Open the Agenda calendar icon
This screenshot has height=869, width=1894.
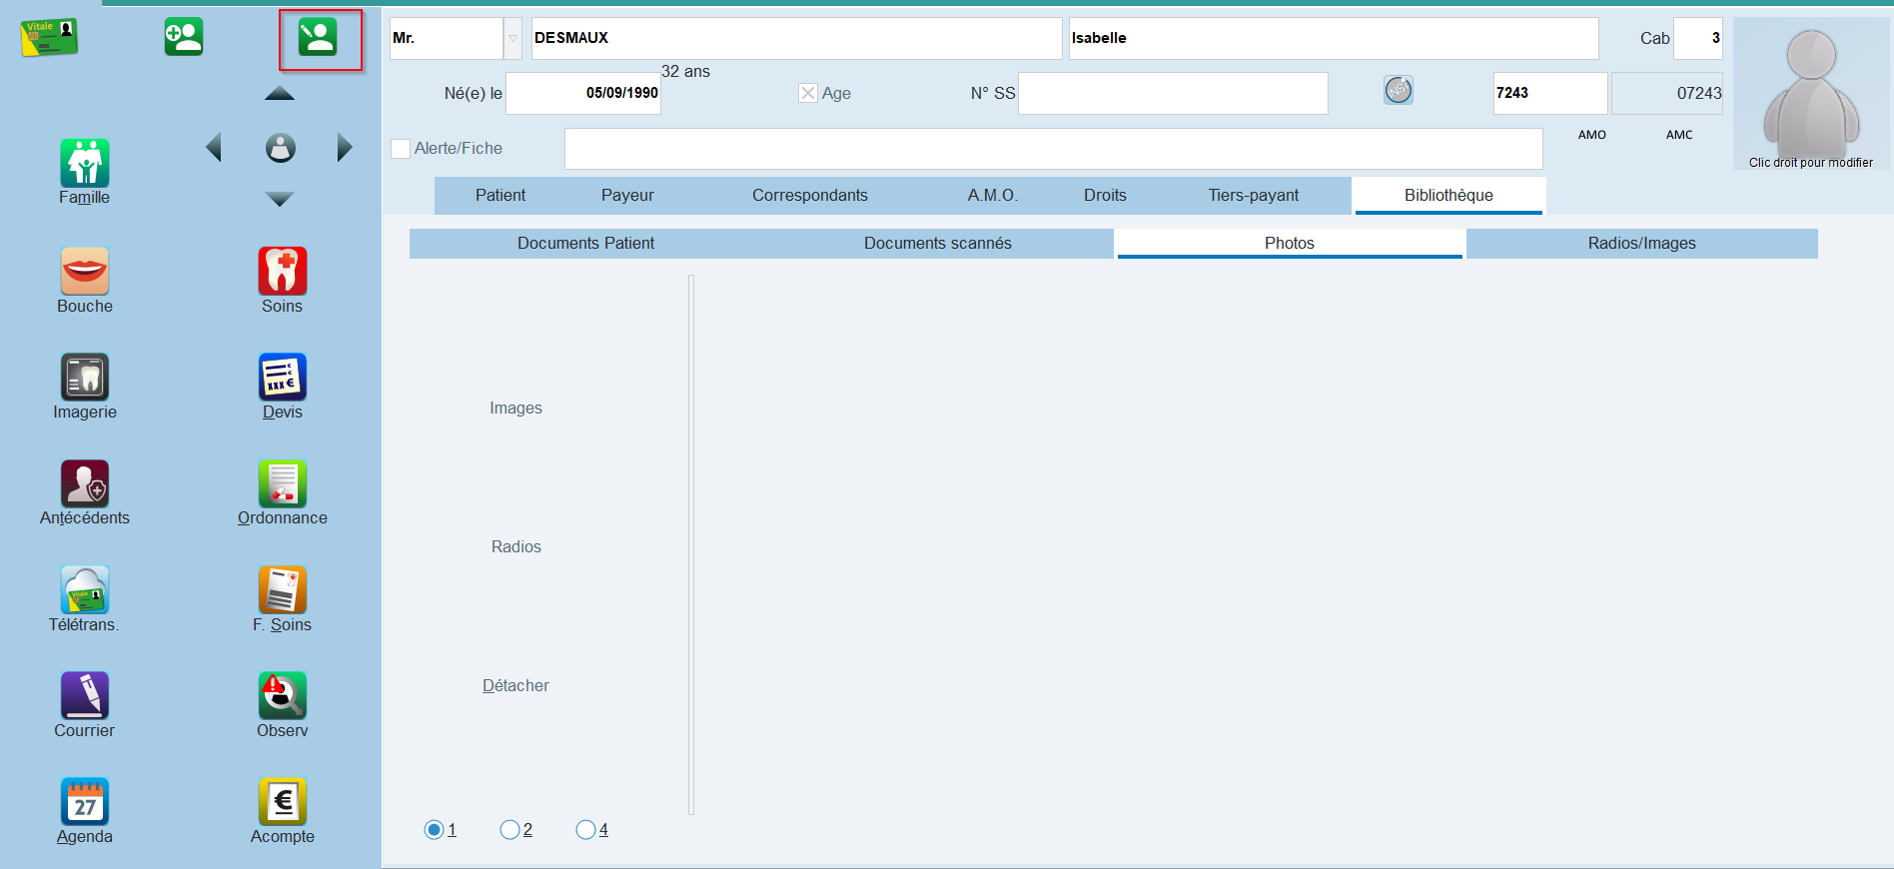pos(84,802)
